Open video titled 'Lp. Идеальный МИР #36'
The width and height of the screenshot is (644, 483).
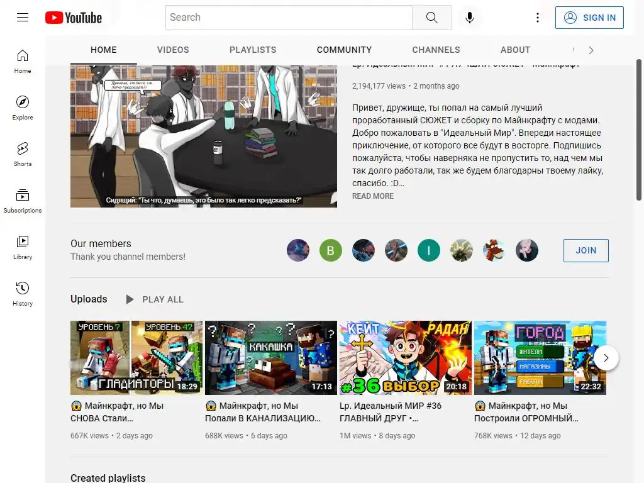(x=390, y=412)
